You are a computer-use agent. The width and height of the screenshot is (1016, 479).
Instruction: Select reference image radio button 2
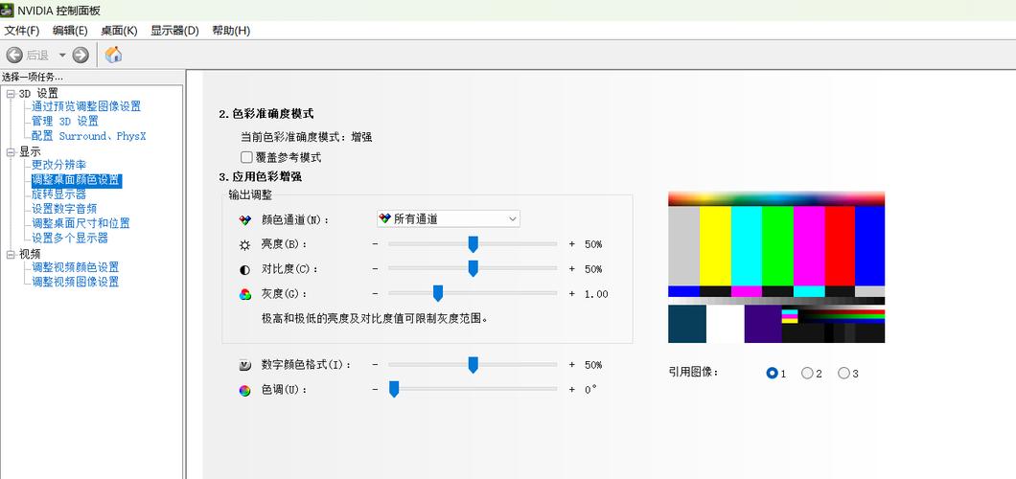pos(807,373)
